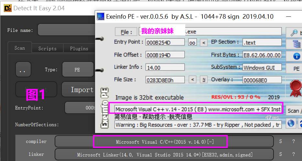Click the EntryPoint value field in Detect It Easy
302x161 pixels.
(x=80, y=108)
